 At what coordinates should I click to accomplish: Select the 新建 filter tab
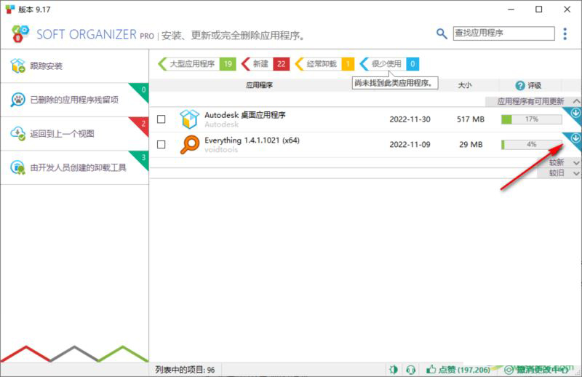pos(265,64)
